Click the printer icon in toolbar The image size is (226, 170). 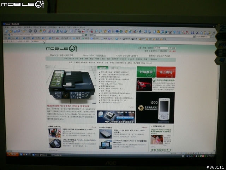(149, 32)
